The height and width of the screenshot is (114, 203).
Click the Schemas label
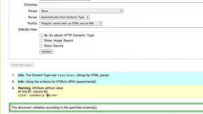30,5
